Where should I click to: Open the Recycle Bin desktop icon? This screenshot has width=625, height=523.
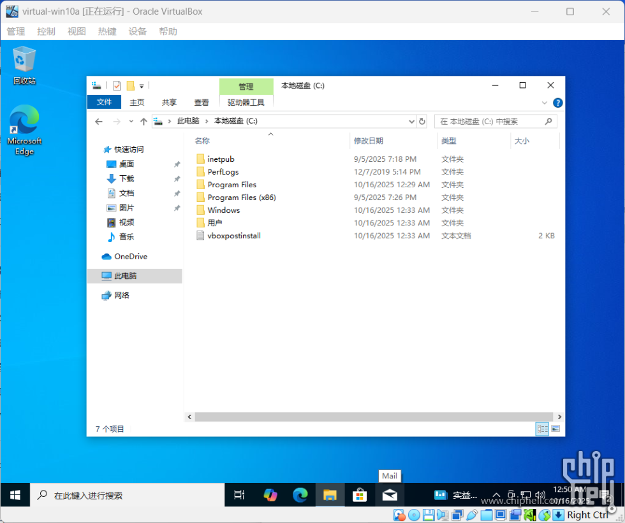pyautogui.click(x=24, y=65)
